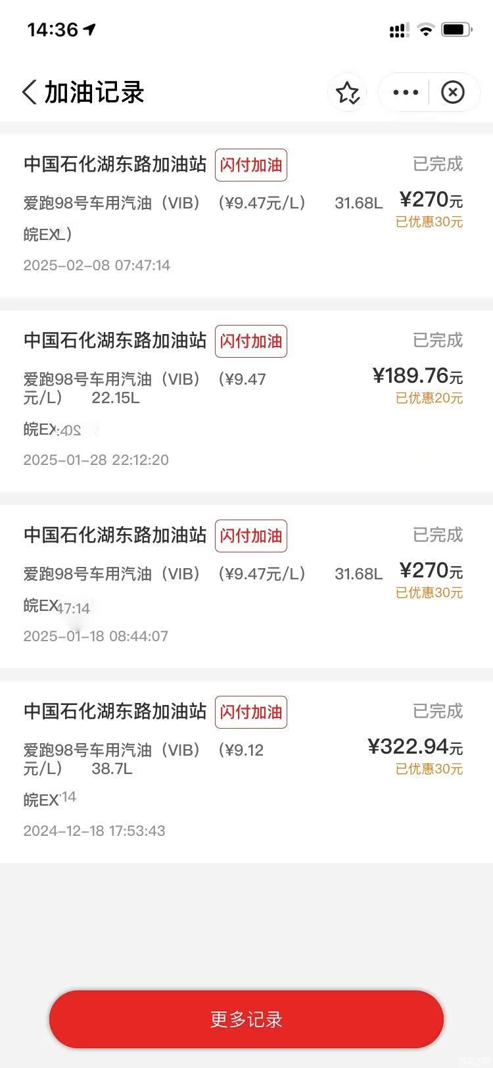Tap 已优惠30元 under the ¥322.94元 amount

pyautogui.click(x=429, y=769)
